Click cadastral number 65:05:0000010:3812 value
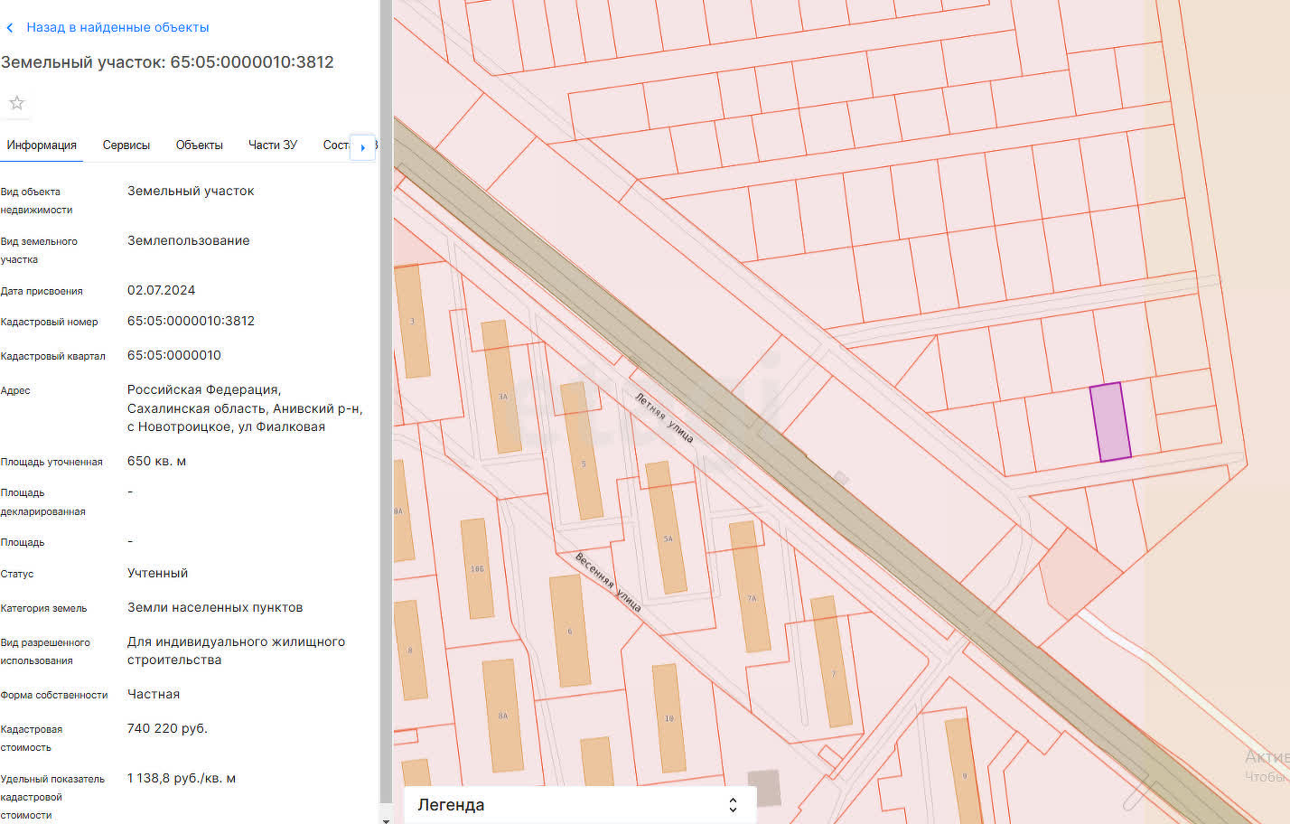The width and height of the screenshot is (1290, 824). click(191, 321)
